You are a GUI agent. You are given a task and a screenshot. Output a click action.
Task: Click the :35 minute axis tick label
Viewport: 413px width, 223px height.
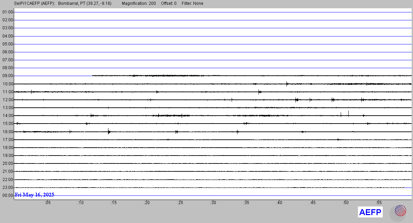coord(246,203)
